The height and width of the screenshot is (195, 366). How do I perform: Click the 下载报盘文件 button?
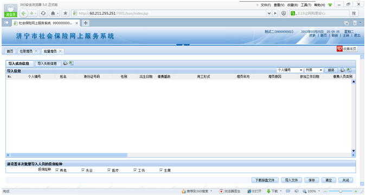(265, 180)
